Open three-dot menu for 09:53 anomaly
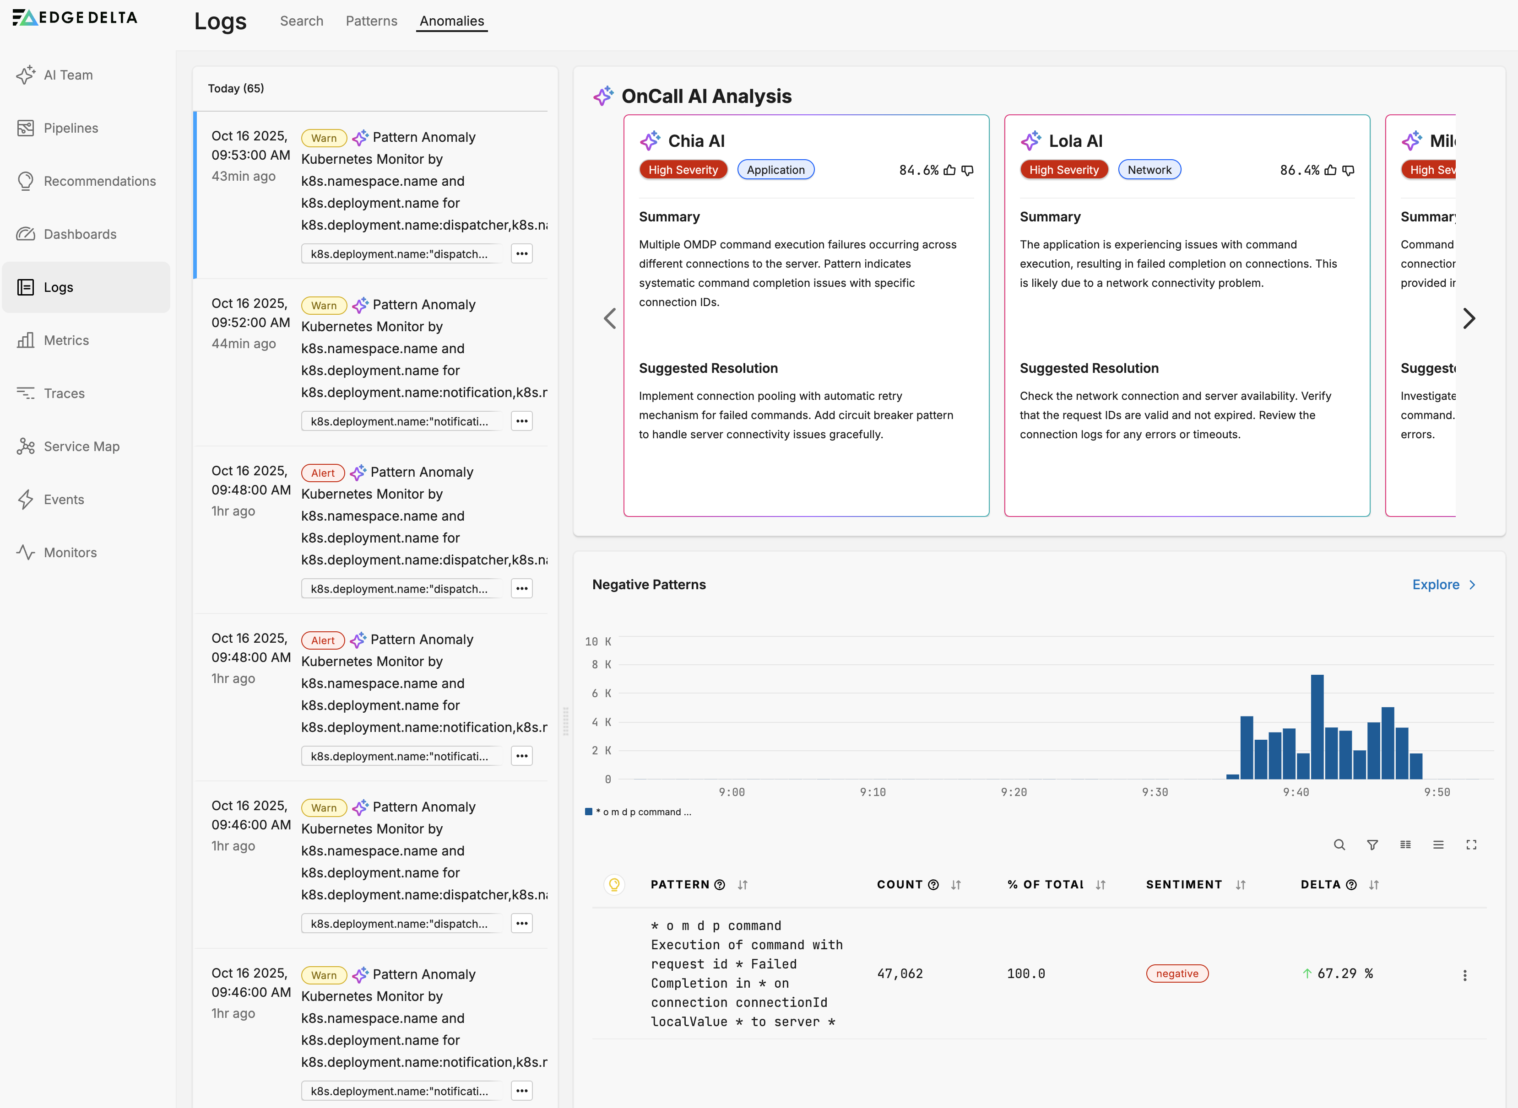The width and height of the screenshot is (1518, 1108). [x=521, y=254]
